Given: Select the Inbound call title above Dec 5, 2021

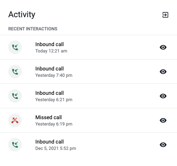Looking at the screenshot, I should 49,142.
